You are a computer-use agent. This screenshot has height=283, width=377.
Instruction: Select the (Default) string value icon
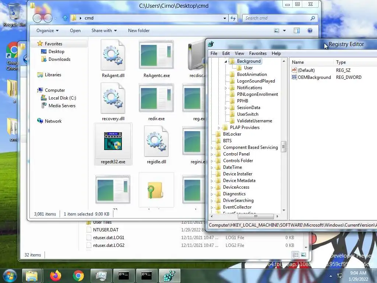tap(294, 70)
